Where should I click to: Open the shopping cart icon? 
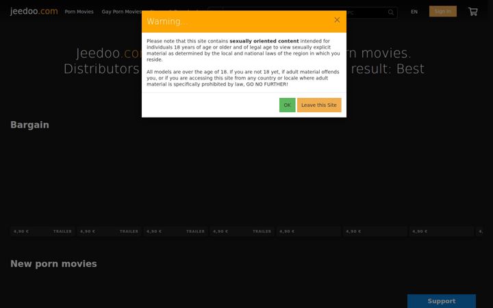(473, 12)
